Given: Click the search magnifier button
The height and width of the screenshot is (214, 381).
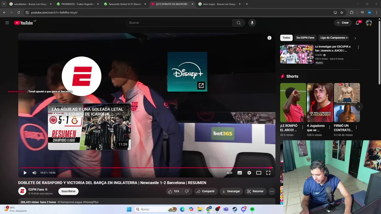Looking at the screenshot, I should [x=238, y=23].
